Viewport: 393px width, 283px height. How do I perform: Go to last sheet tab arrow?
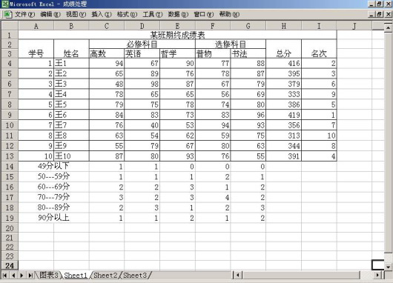(x=30, y=276)
